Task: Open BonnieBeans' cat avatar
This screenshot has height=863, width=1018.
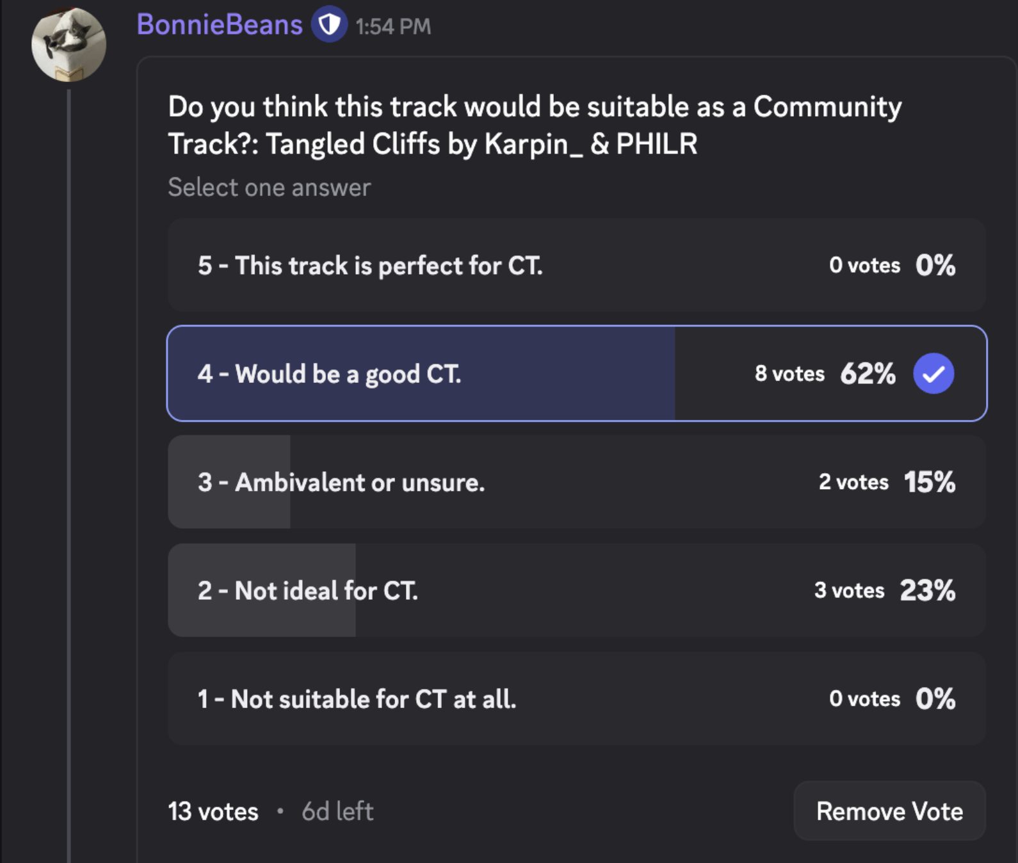Action: coord(69,45)
